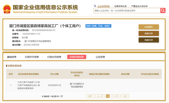Screen dimensions: 169x103
Task: Click the small magnifier icon beside 企业信用信息
Action: pos(95,6)
